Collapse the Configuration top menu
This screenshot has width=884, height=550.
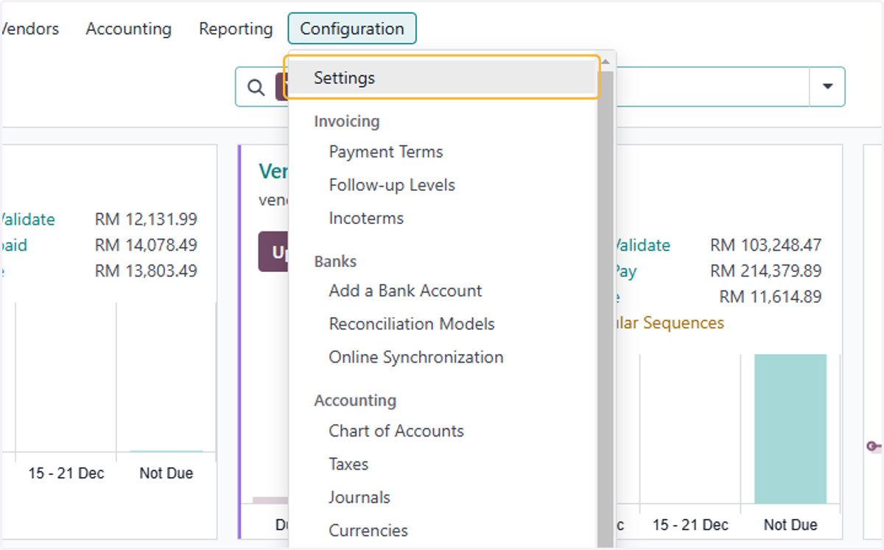click(352, 29)
